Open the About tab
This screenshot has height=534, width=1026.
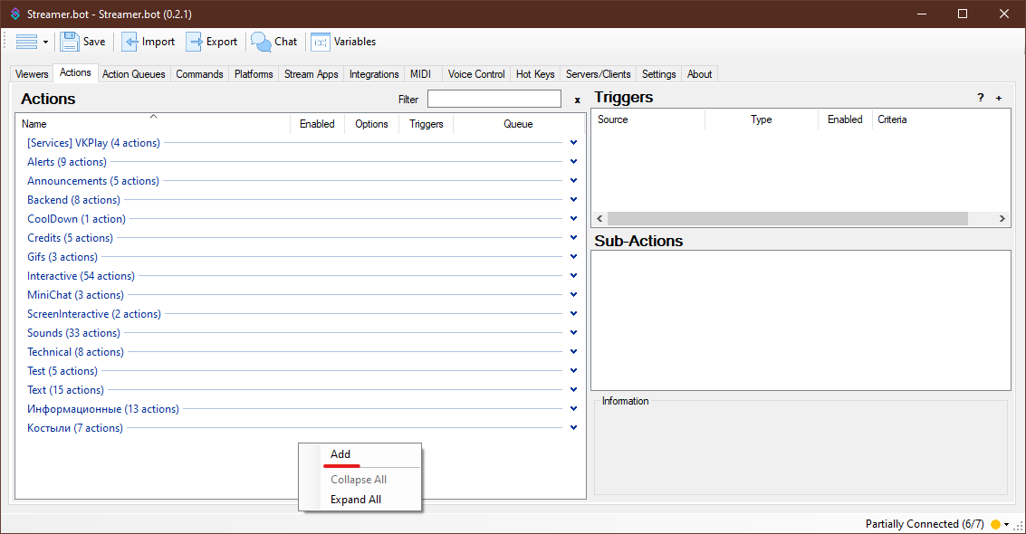[699, 74]
